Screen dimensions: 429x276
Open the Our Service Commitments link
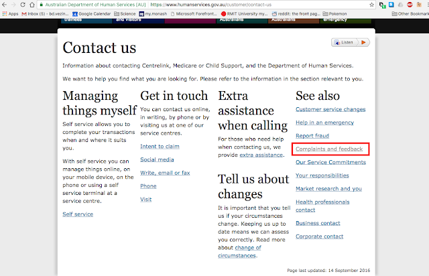(330, 162)
